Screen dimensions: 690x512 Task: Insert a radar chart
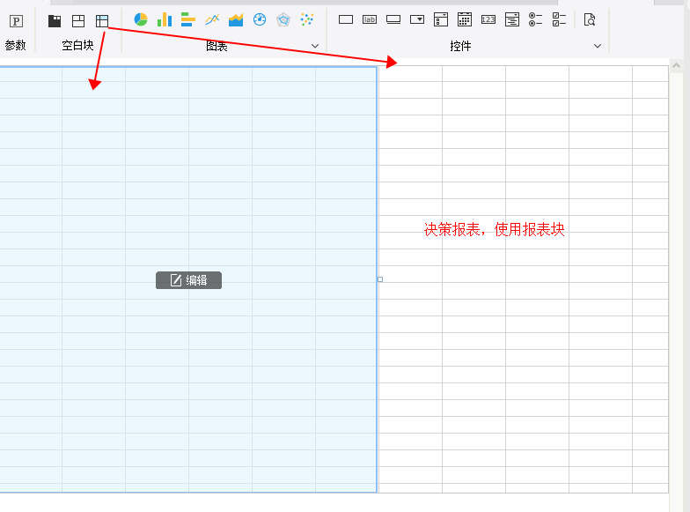tap(283, 19)
